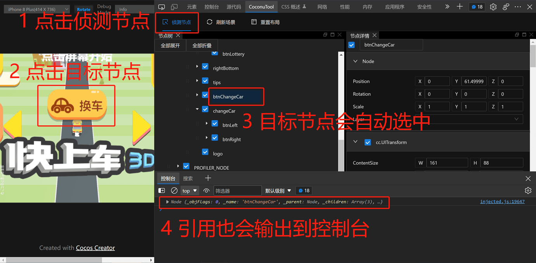Toggle console sidebar panel icon
Image resolution: width=536 pixels, height=263 pixels.
point(162,190)
